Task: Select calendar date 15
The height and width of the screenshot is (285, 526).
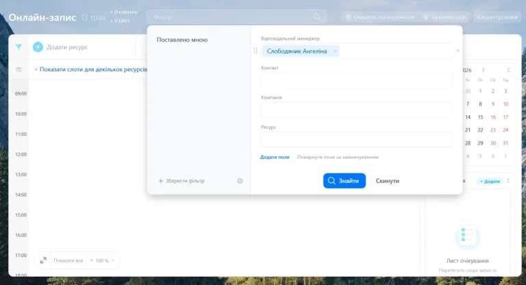Action: [x=480, y=117]
